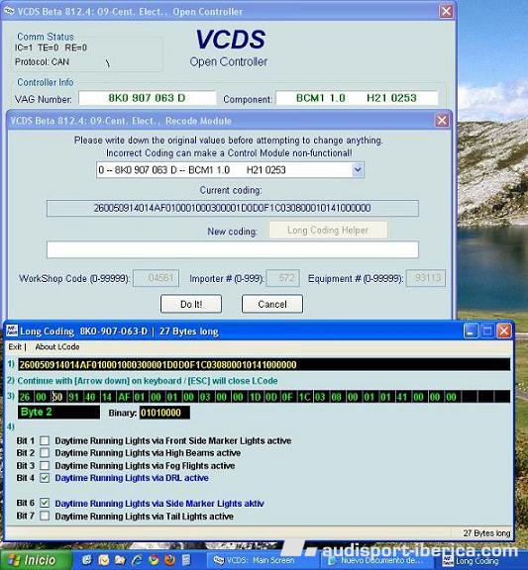This screenshot has height=570, width=528.
Task: Expand the controller module dropdown
Action: [358, 170]
